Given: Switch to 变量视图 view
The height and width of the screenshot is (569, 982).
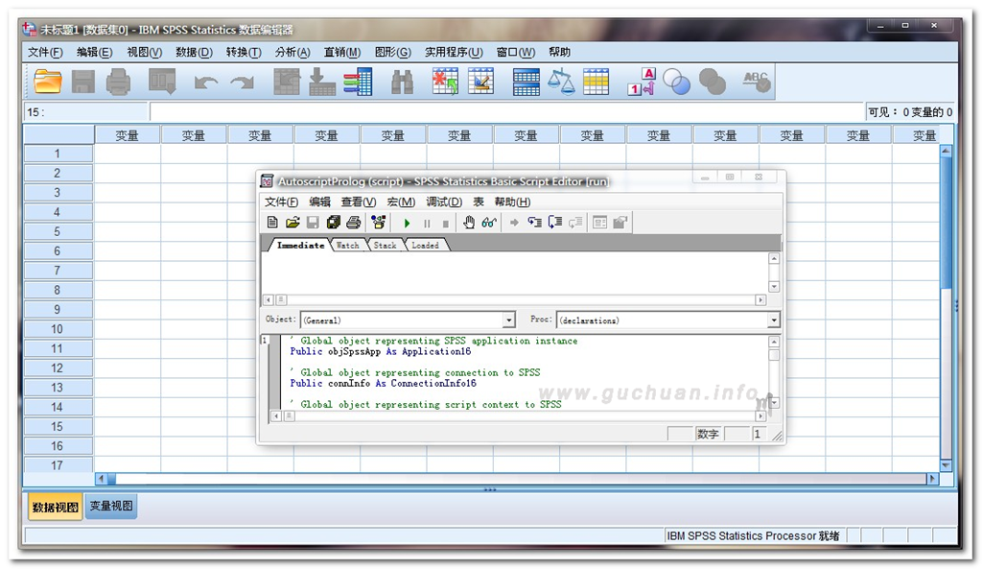Looking at the screenshot, I should pos(111,507).
